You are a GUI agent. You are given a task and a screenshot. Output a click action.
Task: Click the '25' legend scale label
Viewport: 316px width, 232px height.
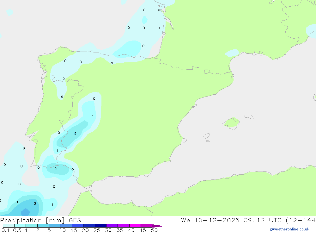(x=97, y=230)
